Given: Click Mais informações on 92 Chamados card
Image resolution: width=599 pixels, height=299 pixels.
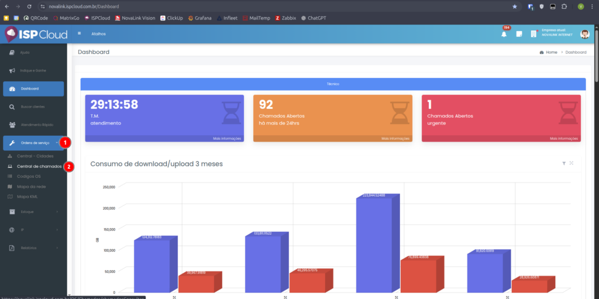Looking at the screenshot, I should point(394,139).
